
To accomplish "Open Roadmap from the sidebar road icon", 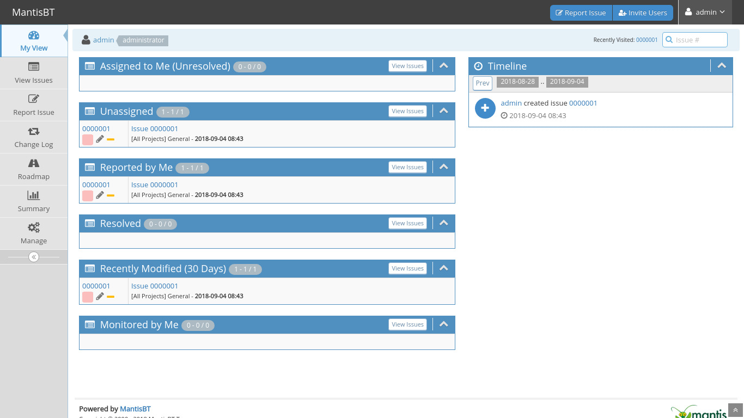I will pyautogui.click(x=34, y=163).
